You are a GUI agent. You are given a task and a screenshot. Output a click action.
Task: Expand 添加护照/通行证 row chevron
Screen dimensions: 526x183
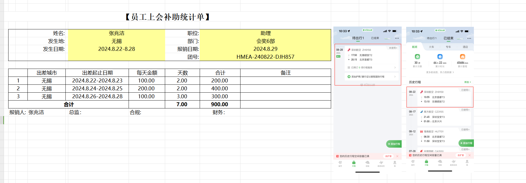tap(395, 77)
